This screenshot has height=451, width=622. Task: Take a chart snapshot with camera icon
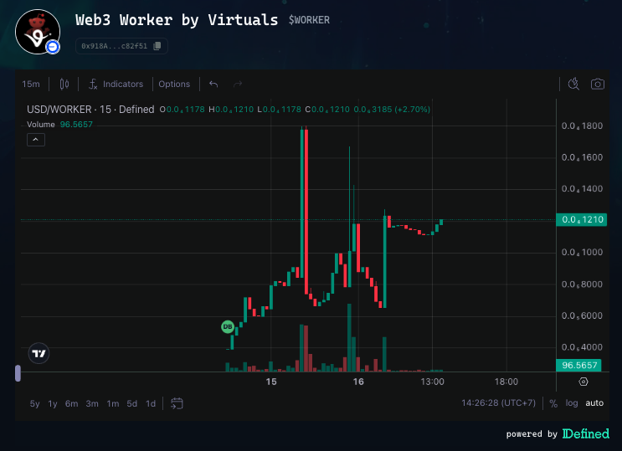pos(598,84)
